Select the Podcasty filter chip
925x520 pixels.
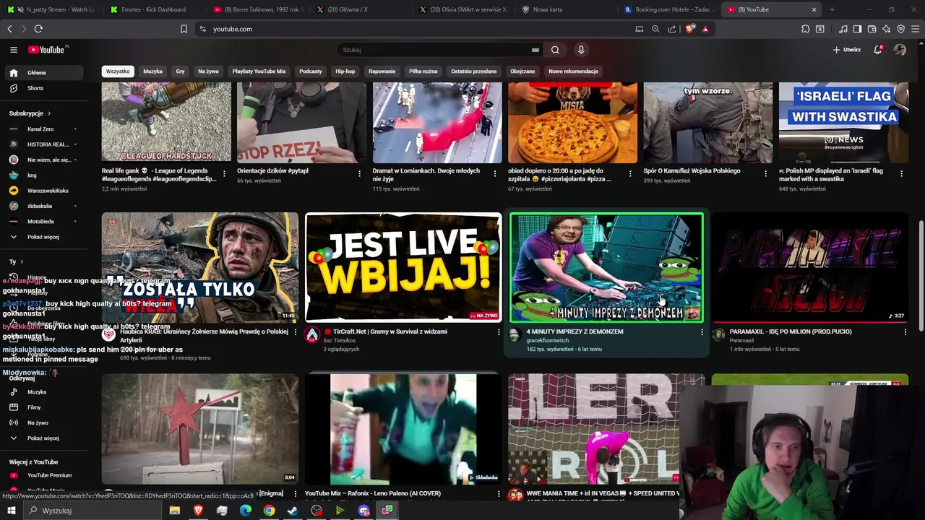point(311,71)
